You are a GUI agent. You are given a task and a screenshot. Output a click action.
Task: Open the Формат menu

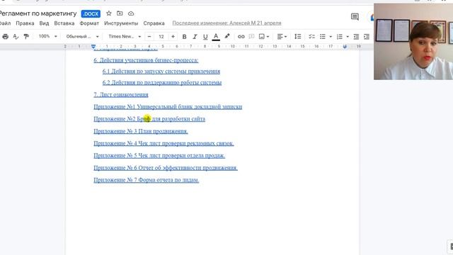coord(89,23)
